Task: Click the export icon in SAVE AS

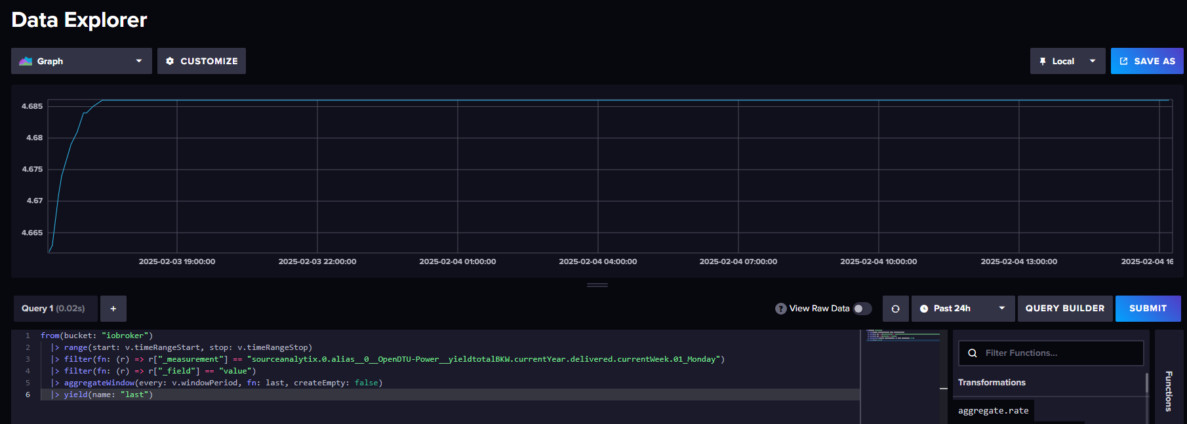Action: point(1124,61)
